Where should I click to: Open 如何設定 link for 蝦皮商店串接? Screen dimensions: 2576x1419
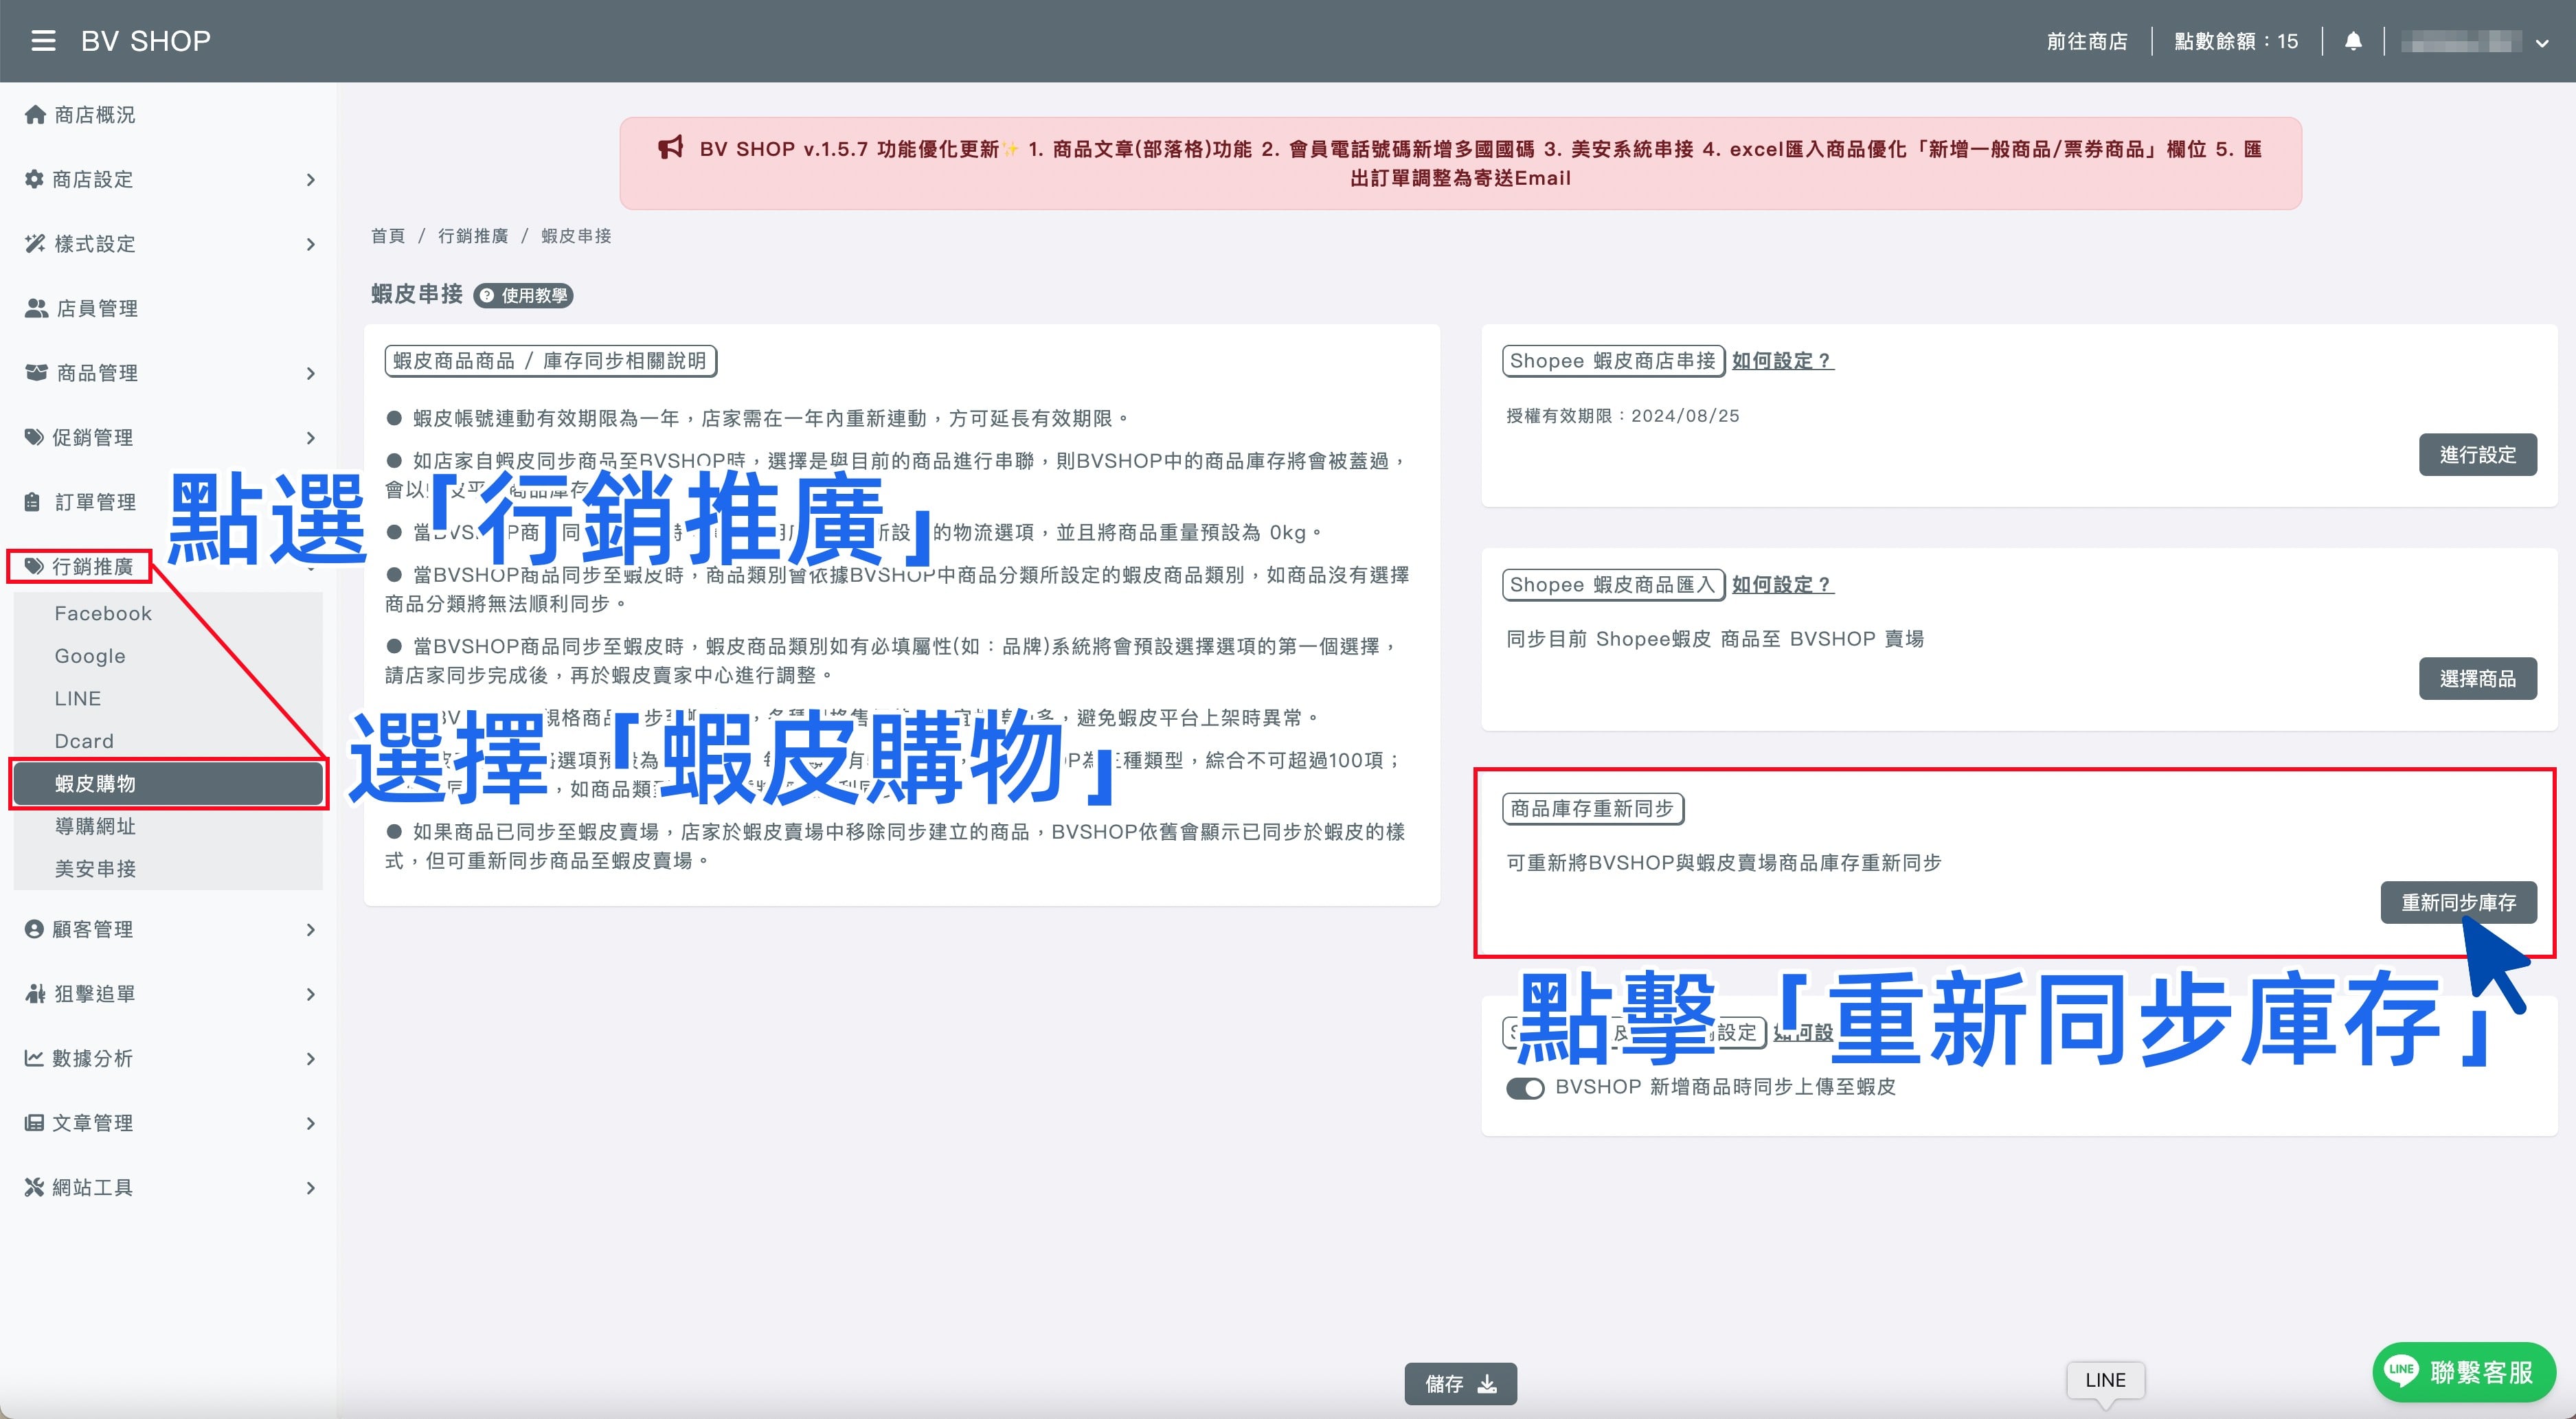pyautogui.click(x=1782, y=361)
